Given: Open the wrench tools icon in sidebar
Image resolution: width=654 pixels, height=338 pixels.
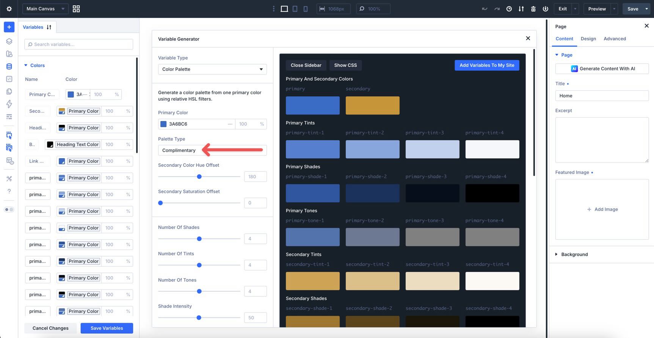Looking at the screenshot, I should (x=9, y=179).
